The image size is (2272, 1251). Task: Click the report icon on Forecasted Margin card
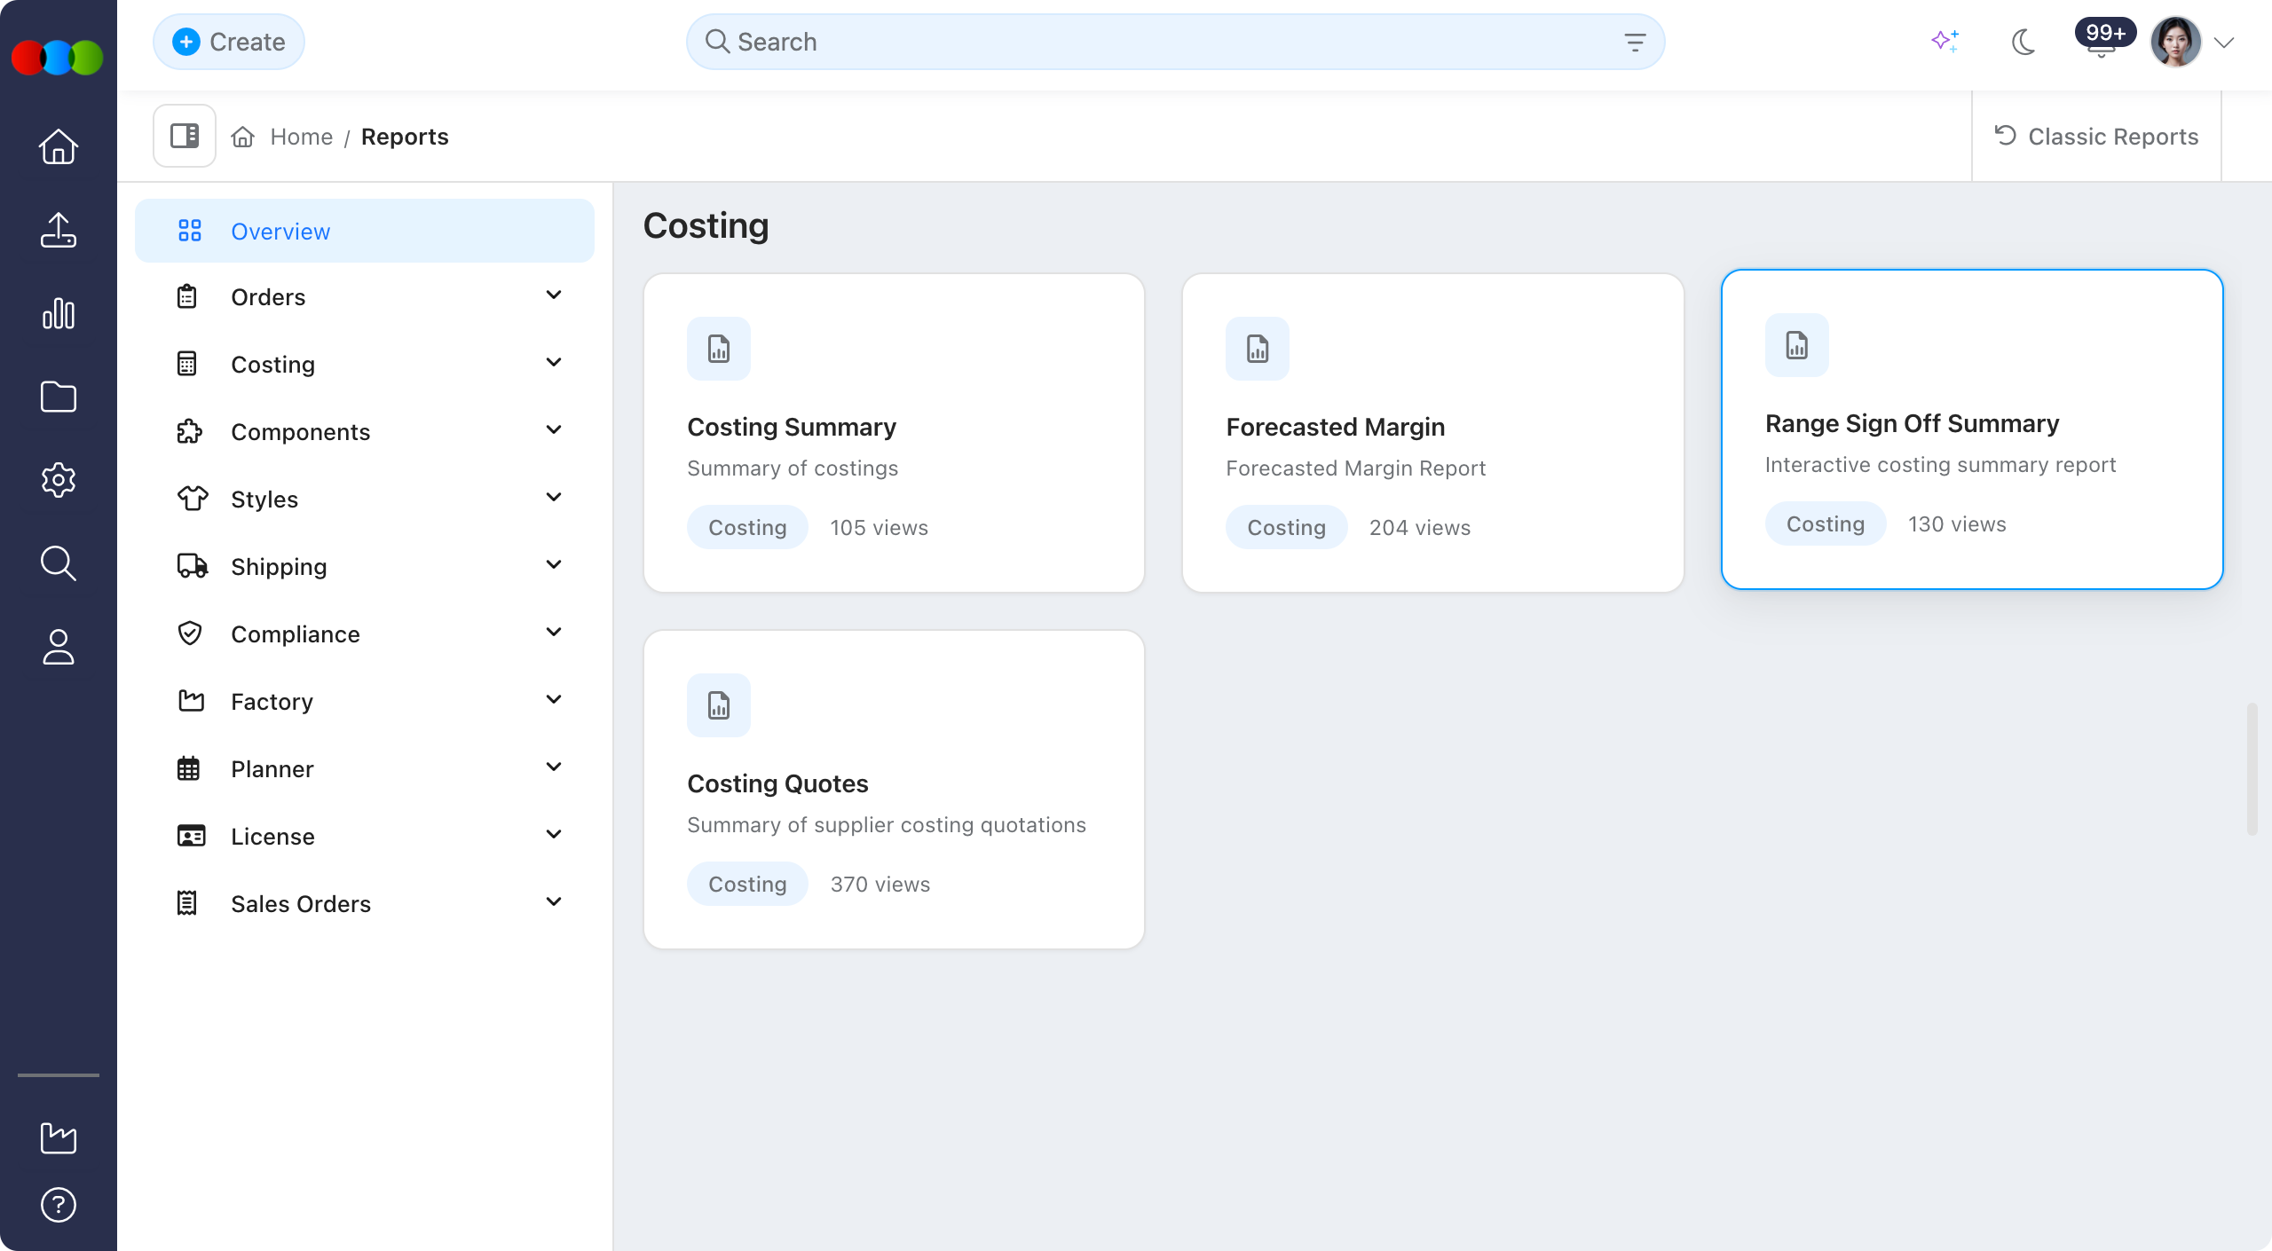pos(1258,349)
